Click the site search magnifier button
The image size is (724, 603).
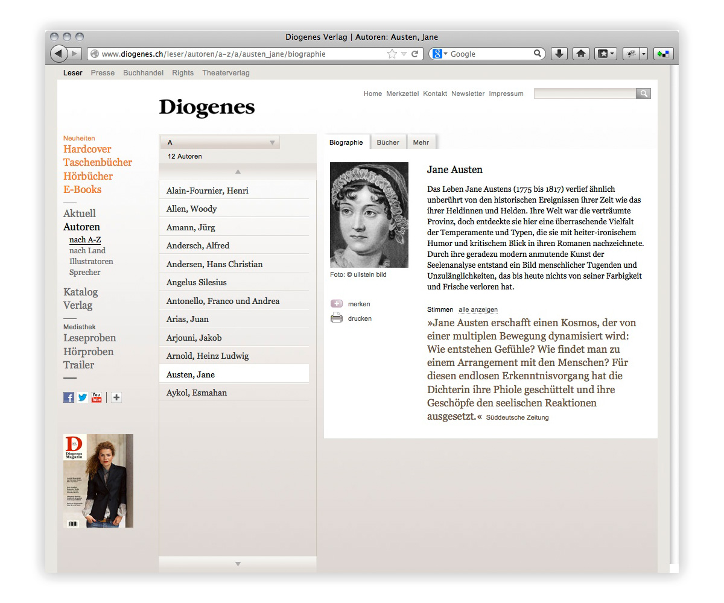tap(644, 93)
